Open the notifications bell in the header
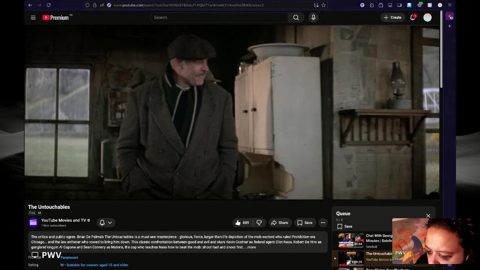 click(x=413, y=18)
